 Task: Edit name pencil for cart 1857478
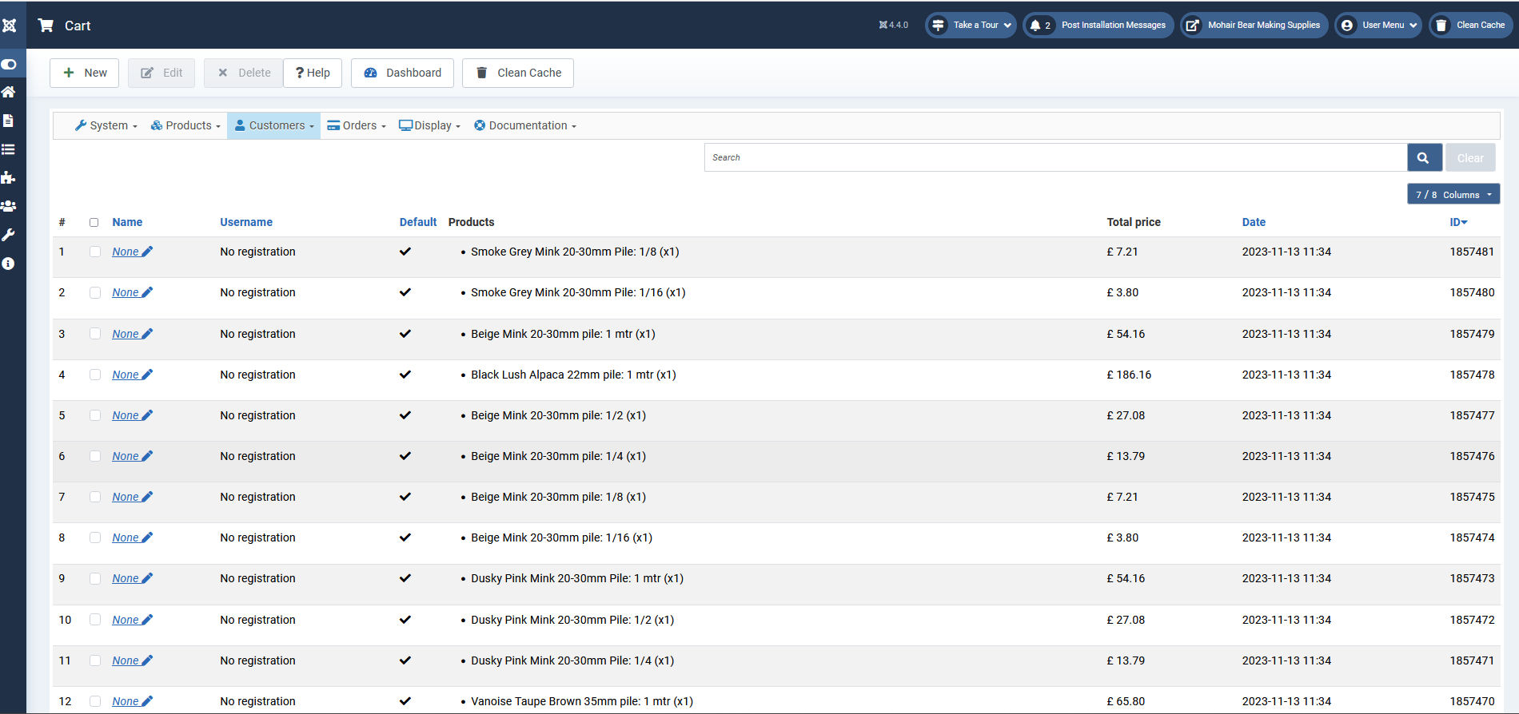click(x=147, y=375)
